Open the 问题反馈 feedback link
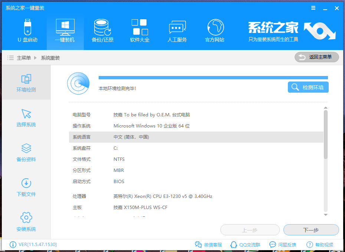The width and height of the screenshot is (345, 252). [283, 245]
